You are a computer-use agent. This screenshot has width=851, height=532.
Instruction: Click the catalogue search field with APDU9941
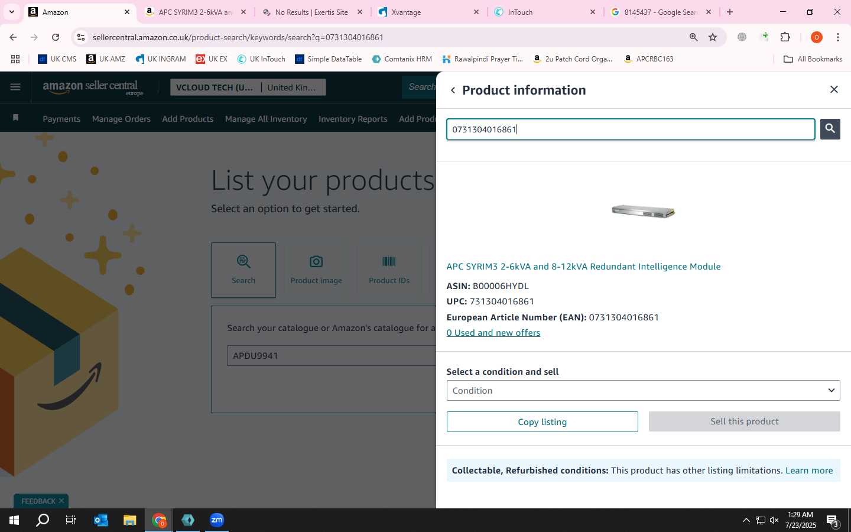tap(332, 356)
